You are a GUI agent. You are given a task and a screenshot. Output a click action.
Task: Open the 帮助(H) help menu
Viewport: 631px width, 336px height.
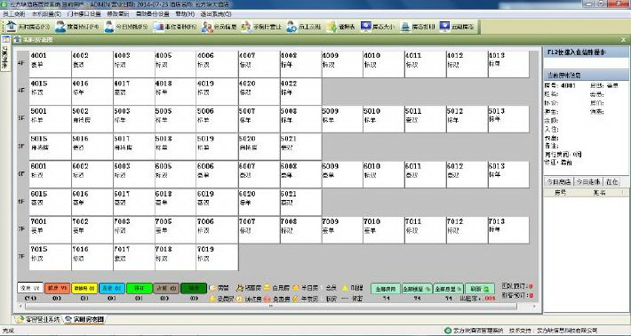185,13
